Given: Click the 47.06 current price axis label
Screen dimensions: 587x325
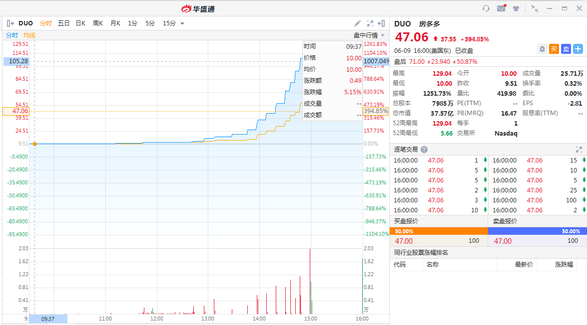Looking at the screenshot, I should [x=16, y=111].
